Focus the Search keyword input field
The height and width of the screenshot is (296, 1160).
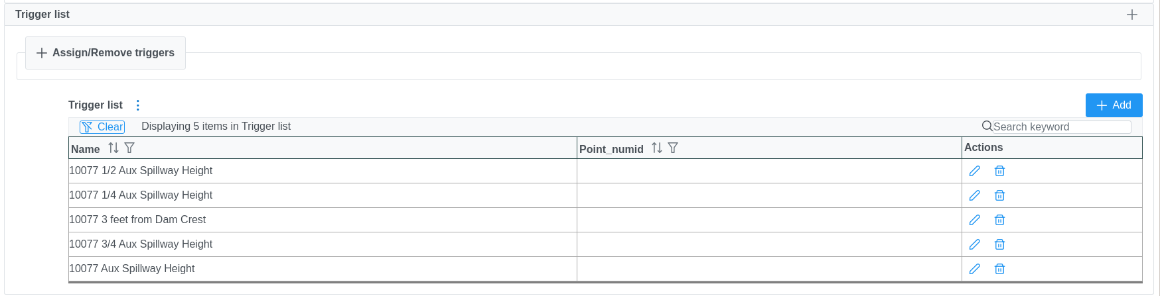click(x=1061, y=127)
